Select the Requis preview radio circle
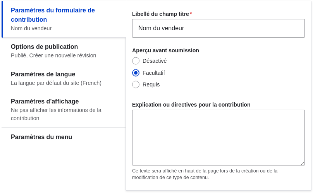Screen dimensions: 313x193 click(136, 84)
